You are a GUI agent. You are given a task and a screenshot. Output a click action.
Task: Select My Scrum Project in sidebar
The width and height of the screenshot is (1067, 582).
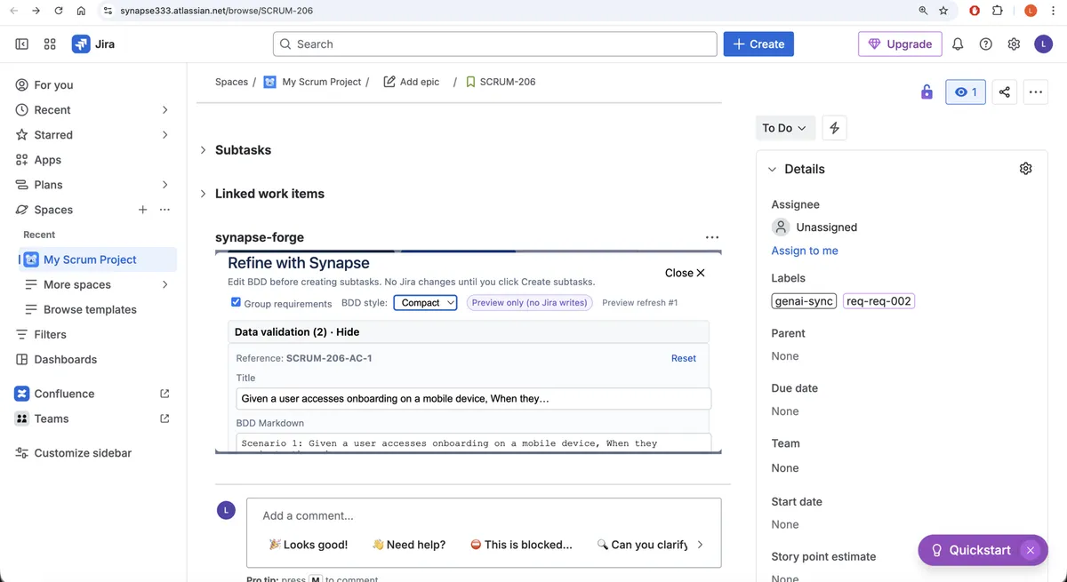coord(98,259)
